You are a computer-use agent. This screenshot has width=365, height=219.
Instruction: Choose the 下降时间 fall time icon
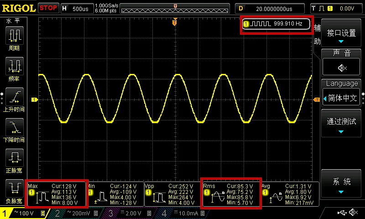point(14,127)
